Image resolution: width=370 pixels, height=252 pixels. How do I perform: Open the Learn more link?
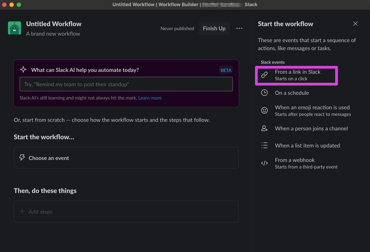click(x=150, y=97)
